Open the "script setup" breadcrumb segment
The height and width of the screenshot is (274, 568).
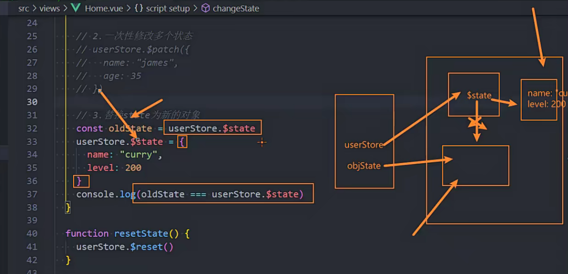[x=168, y=9]
